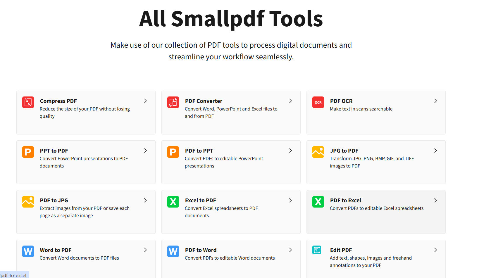Open the PDF OCR tool link

[341, 101]
